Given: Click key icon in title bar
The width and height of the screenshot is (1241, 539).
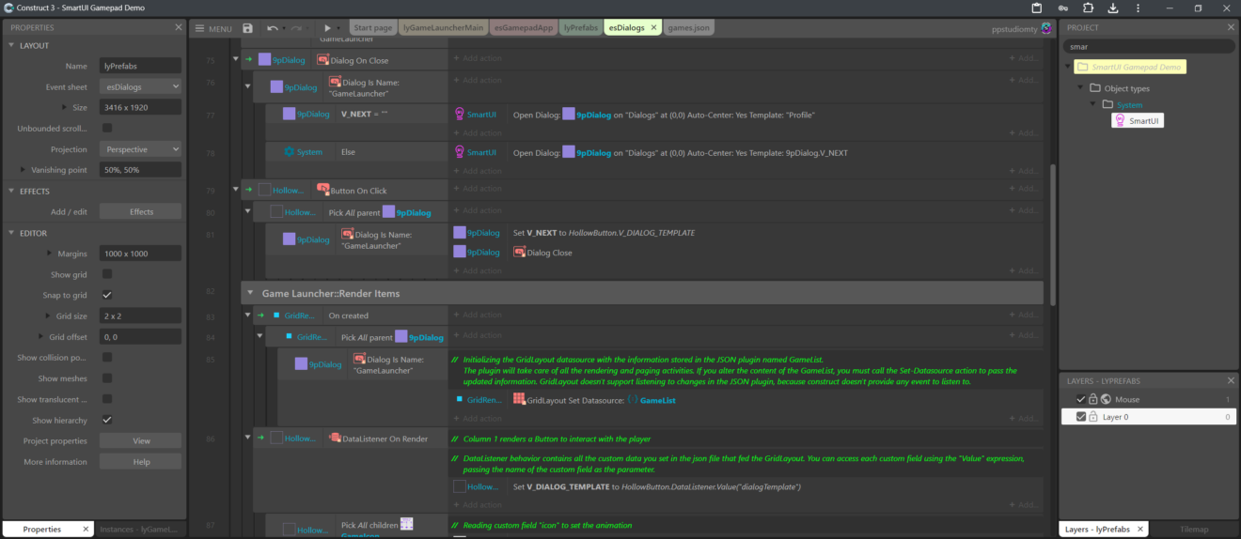Looking at the screenshot, I should click(x=1062, y=8).
